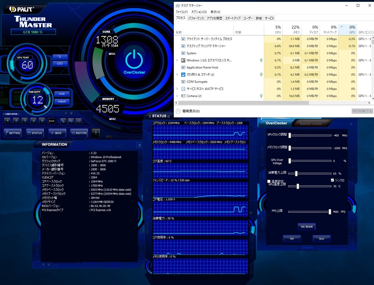Image resolution: width=374 pixels, height=285 pixels.
Task: Toggle the °C temperature unit button
Action: tap(60, 57)
